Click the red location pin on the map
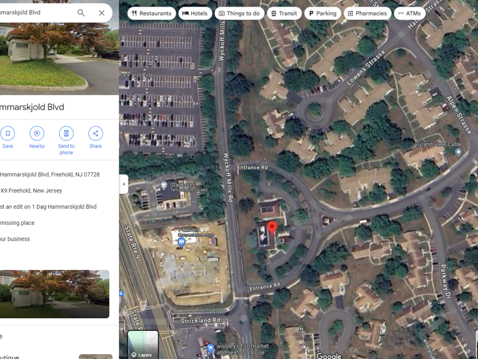The image size is (478, 359). 272,228
